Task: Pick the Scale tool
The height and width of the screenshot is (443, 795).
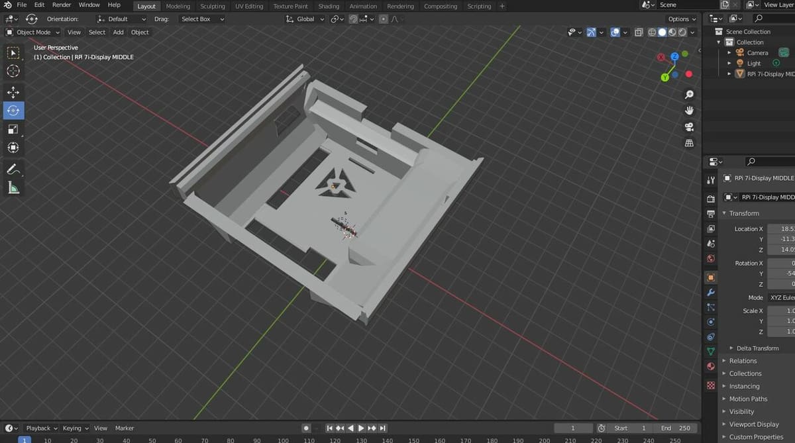Action: point(13,129)
